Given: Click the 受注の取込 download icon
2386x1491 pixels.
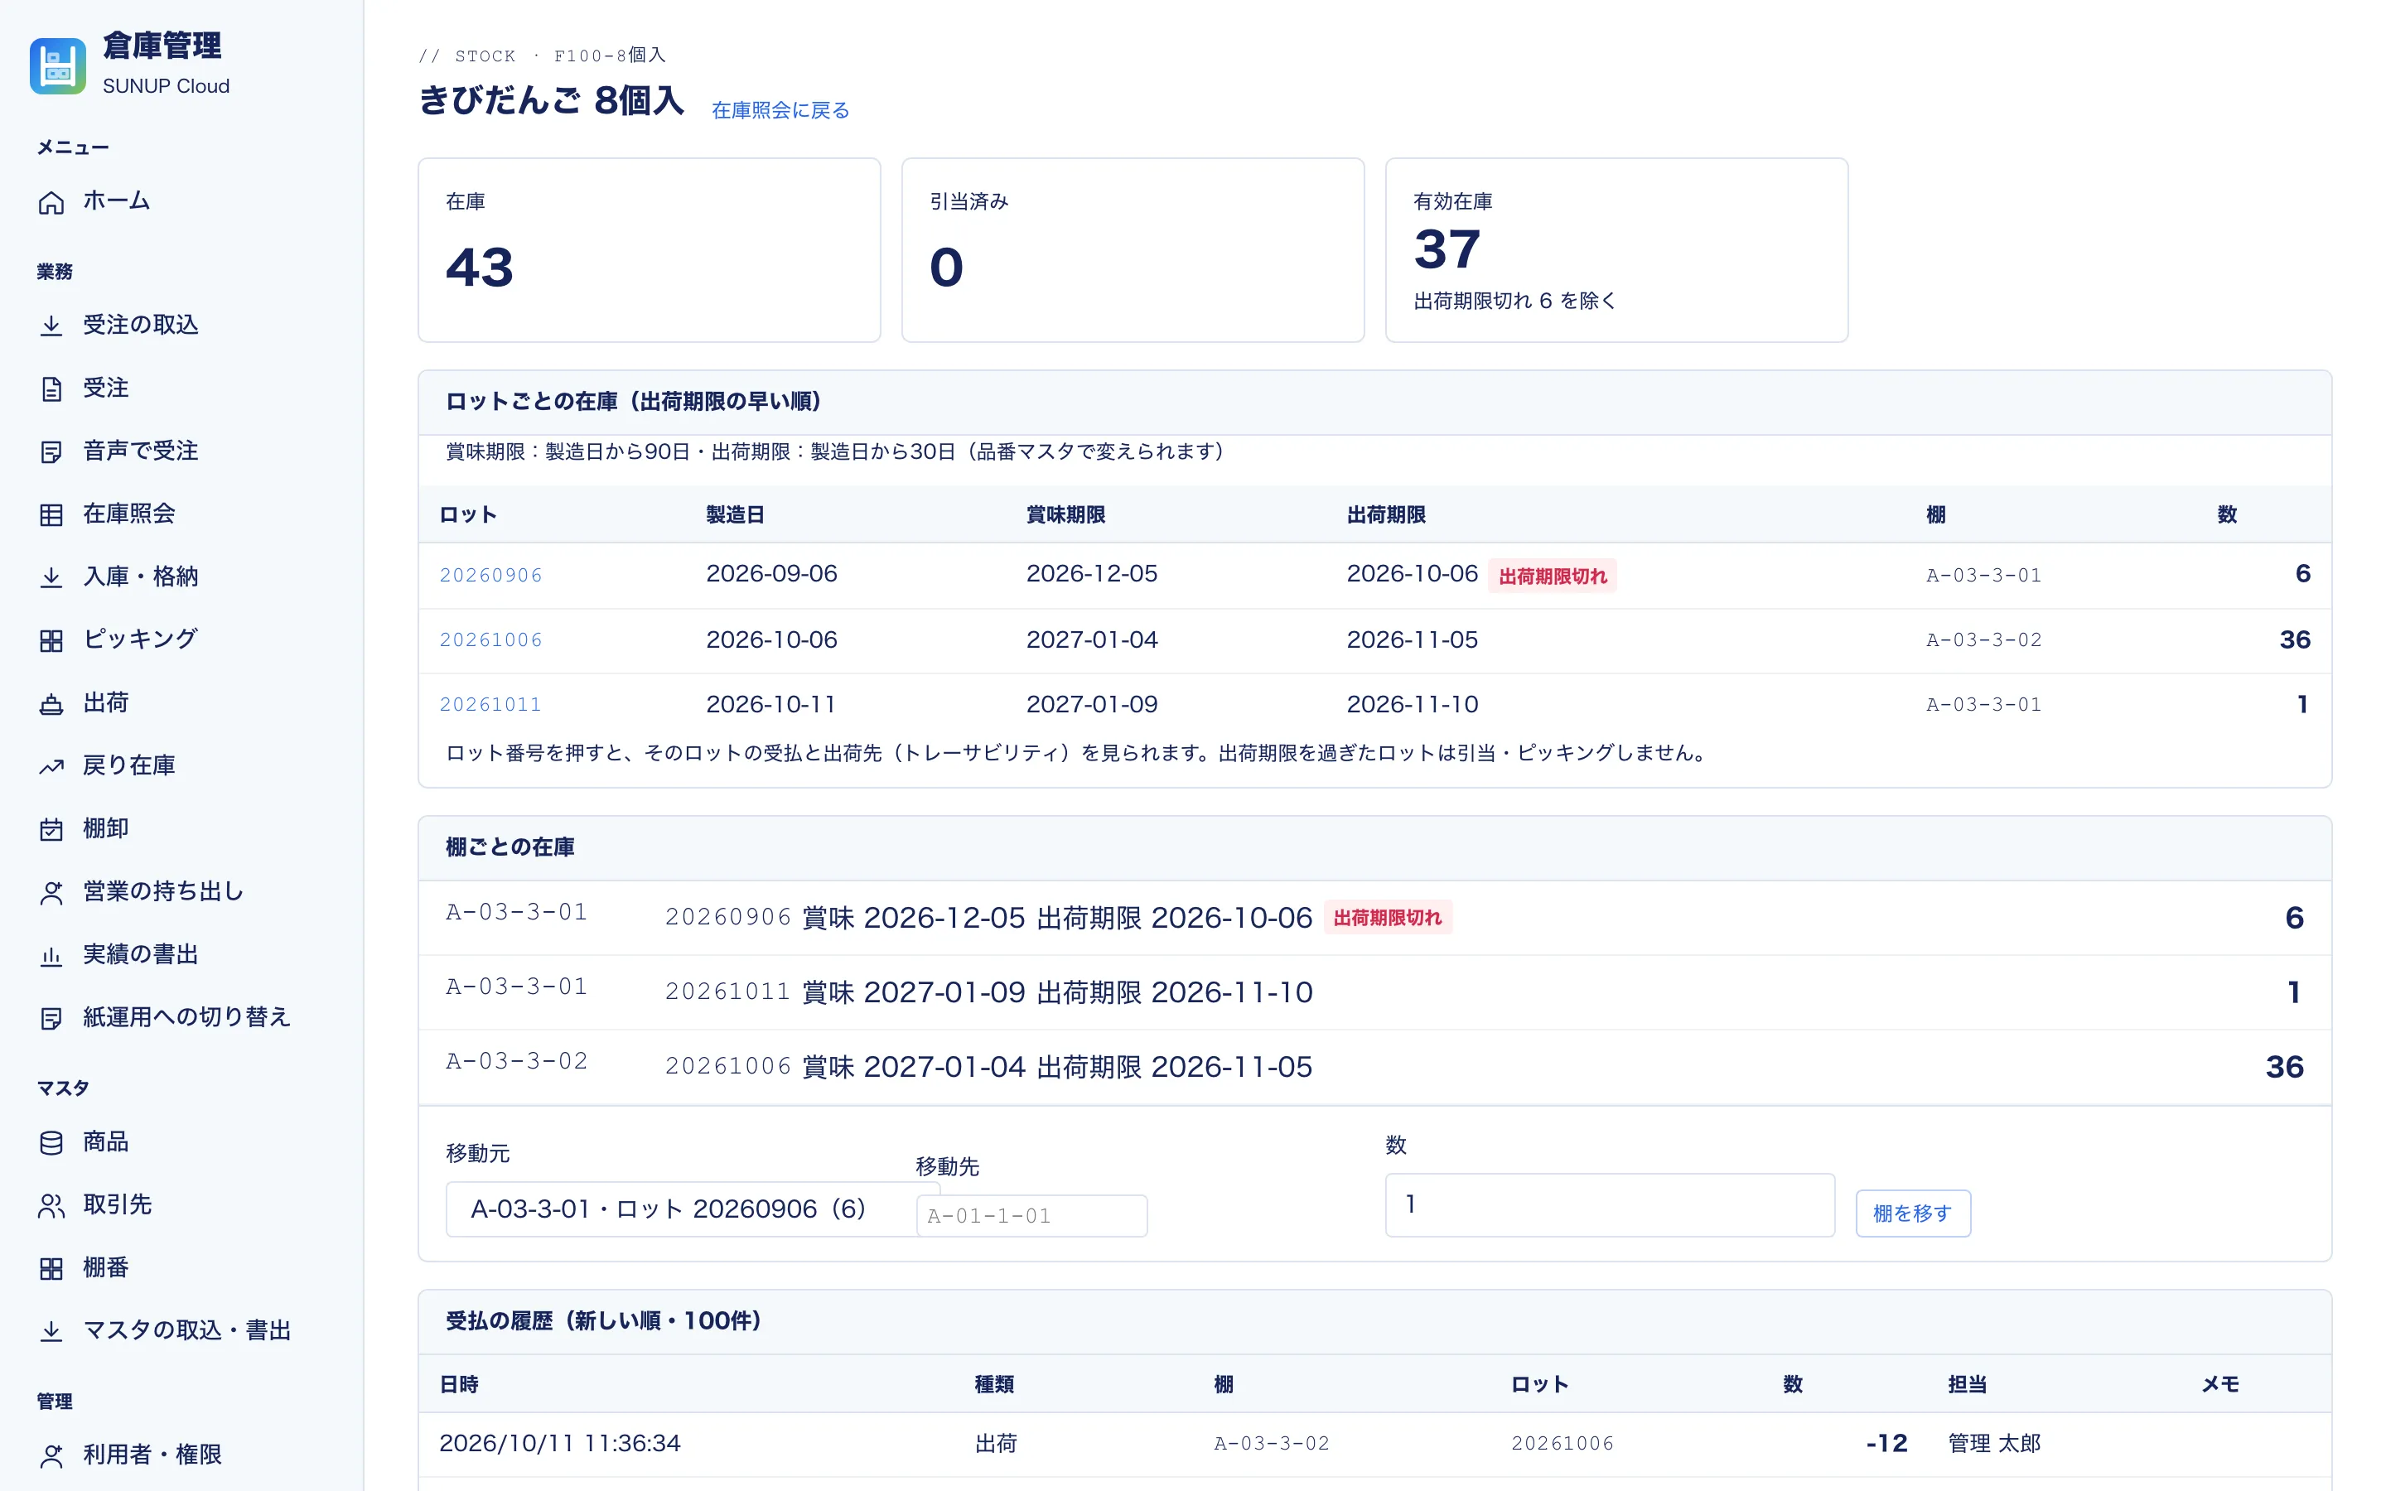Looking at the screenshot, I should tap(51, 326).
